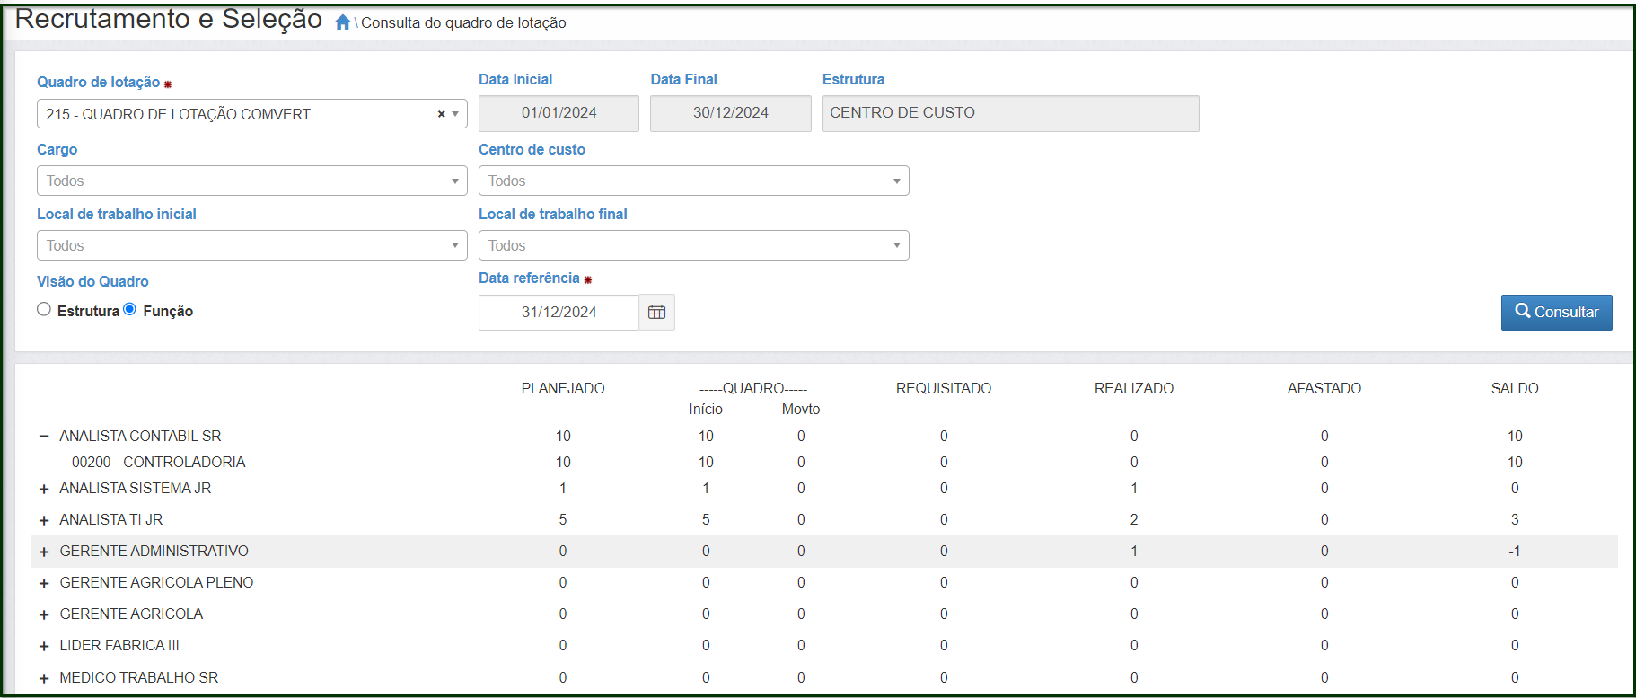This screenshot has width=1636, height=698.
Task: Click the Data referência date input
Action: [559, 312]
